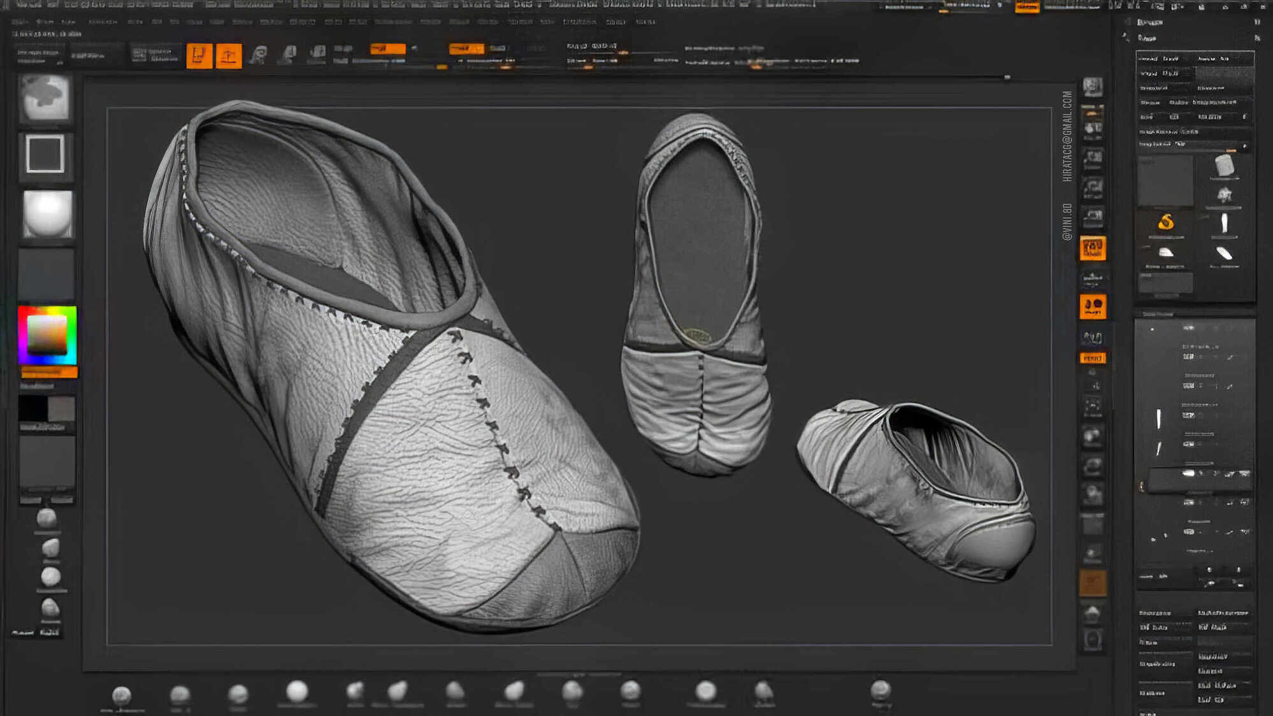Toggle the small orange XYZ button on right shelf
The height and width of the screenshot is (716, 1273).
[x=1093, y=358]
